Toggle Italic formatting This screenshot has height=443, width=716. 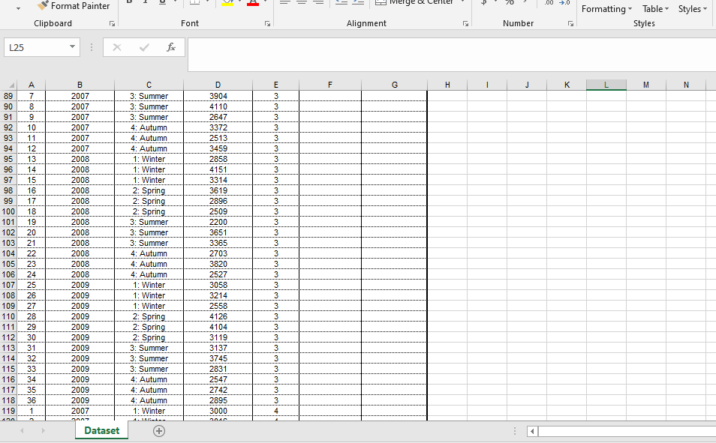pos(145,2)
